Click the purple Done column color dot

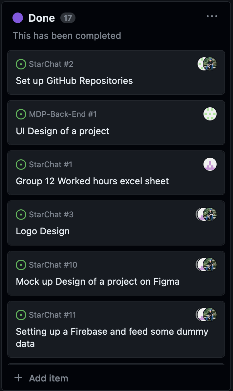(x=18, y=18)
